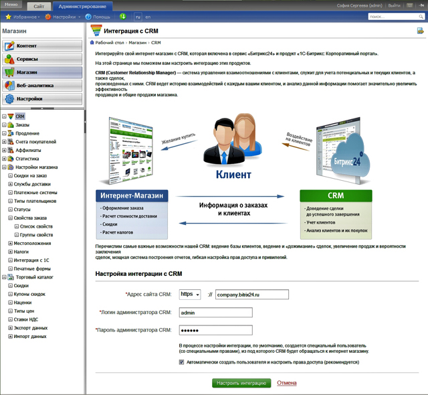
Task: Toggle automatic user creation checkbox
Action: coord(181,362)
